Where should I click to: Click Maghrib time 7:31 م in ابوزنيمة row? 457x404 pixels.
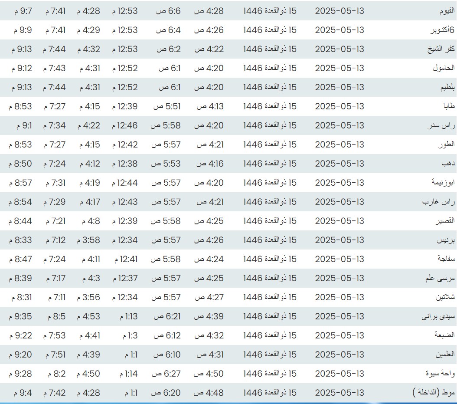(55, 183)
